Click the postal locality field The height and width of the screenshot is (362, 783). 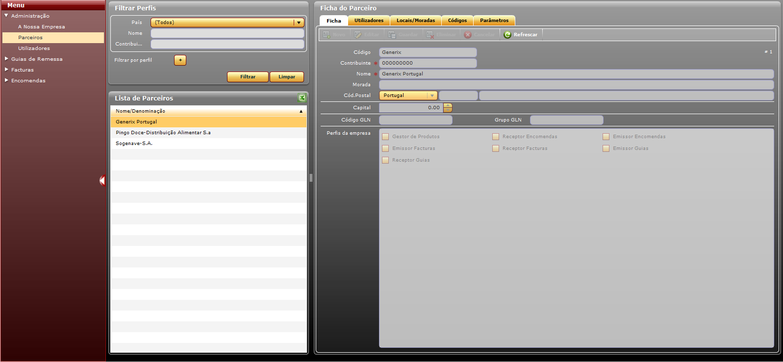(x=627, y=96)
